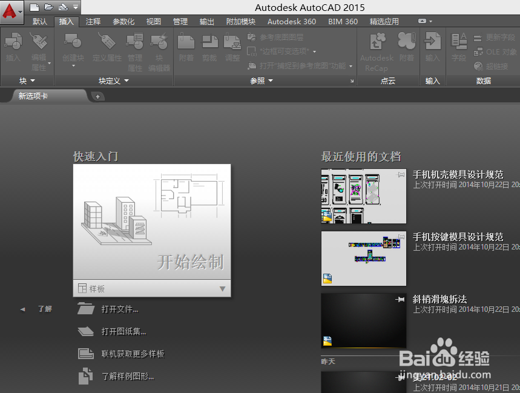520x393 pixels.
Task: Click the 更新字段 button
Action: point(495,37)
